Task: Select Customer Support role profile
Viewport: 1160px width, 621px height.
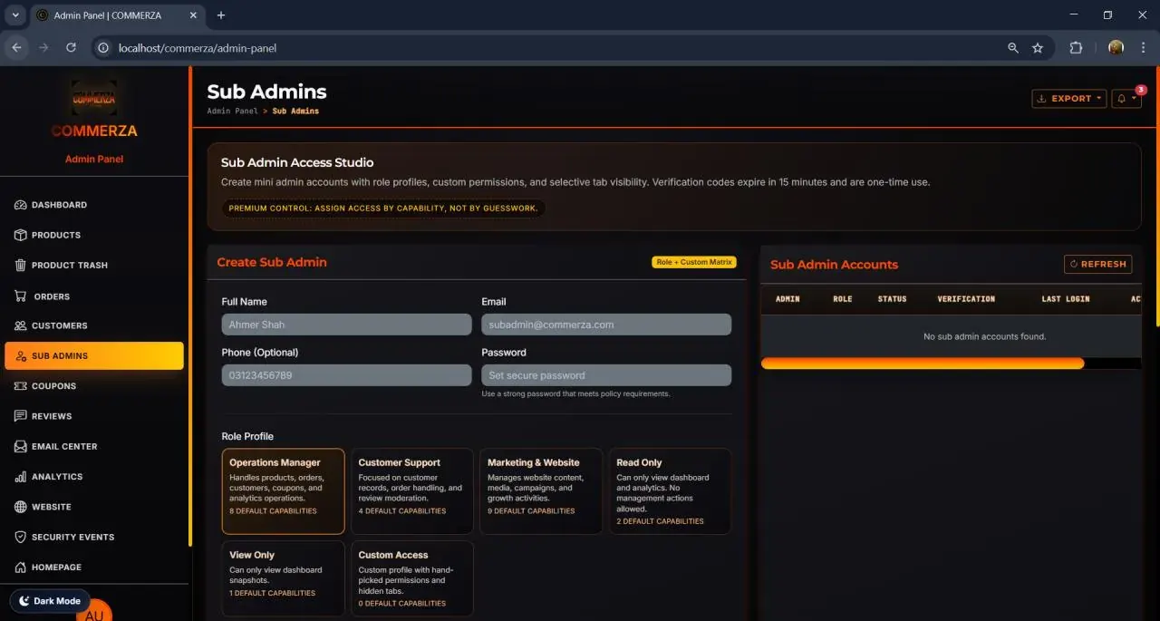Action: point(411,490)
